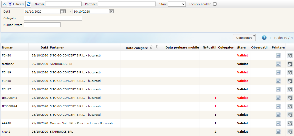This screenshot has height=136, width=294.
Task: Click the Numar column header
Action: tap(7, 47)
